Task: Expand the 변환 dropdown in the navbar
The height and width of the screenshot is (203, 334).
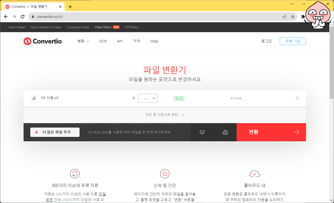Action: [83, 41]
